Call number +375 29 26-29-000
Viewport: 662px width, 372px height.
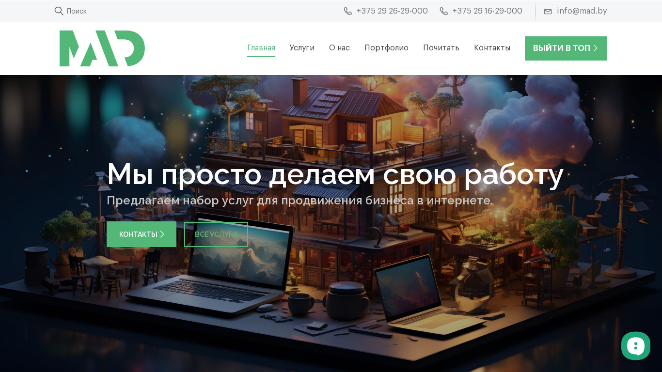point(392,11)
